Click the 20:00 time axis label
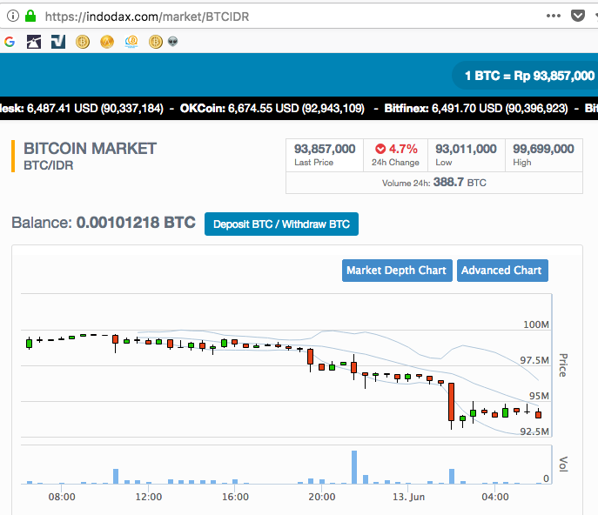 pos(322,497)
